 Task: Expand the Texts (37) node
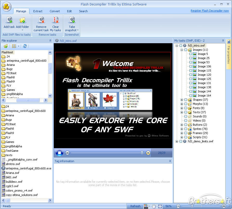[x=182, y=112]
